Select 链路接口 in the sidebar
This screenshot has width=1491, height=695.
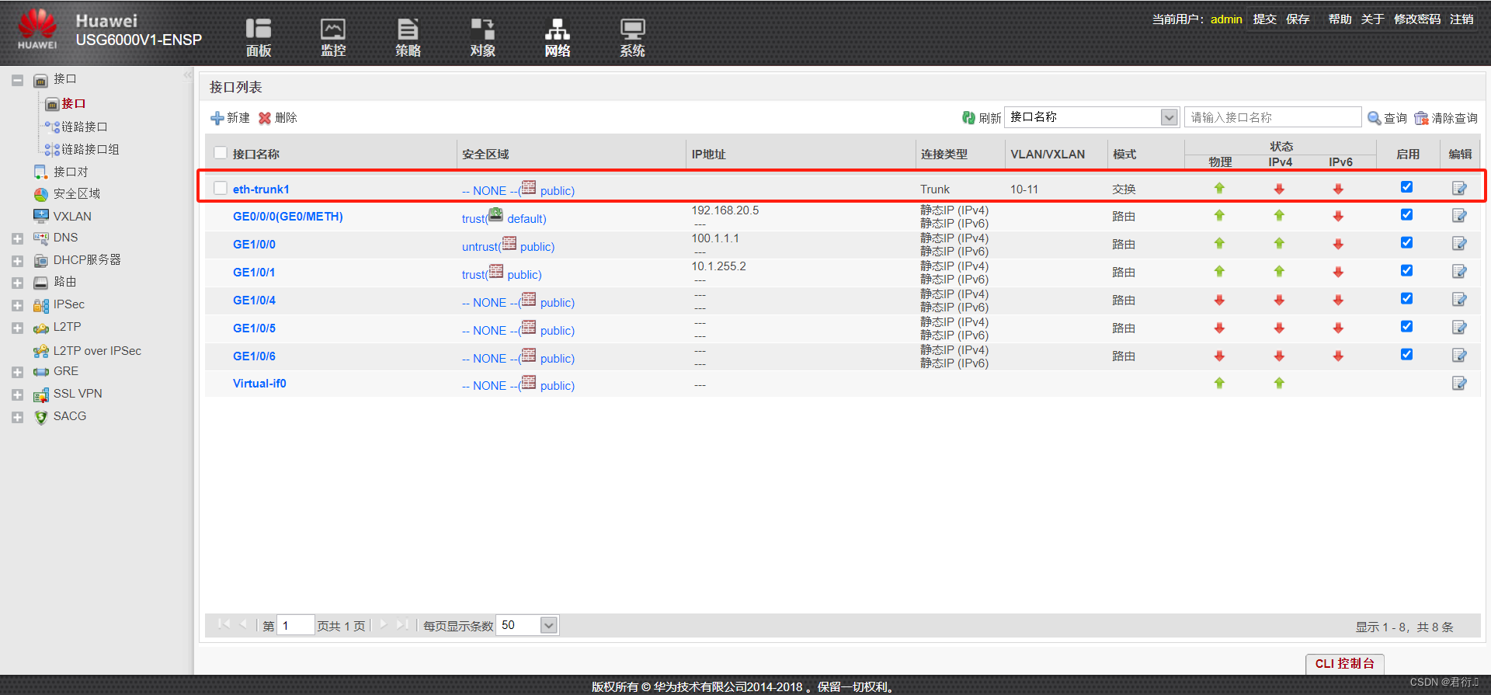pyautogui.click(x=85, y=127)
